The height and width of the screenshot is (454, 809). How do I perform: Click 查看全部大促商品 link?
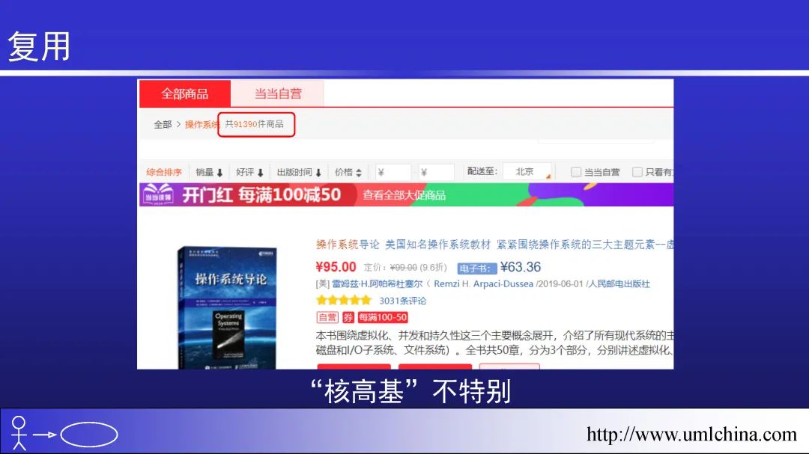[404, 195]
